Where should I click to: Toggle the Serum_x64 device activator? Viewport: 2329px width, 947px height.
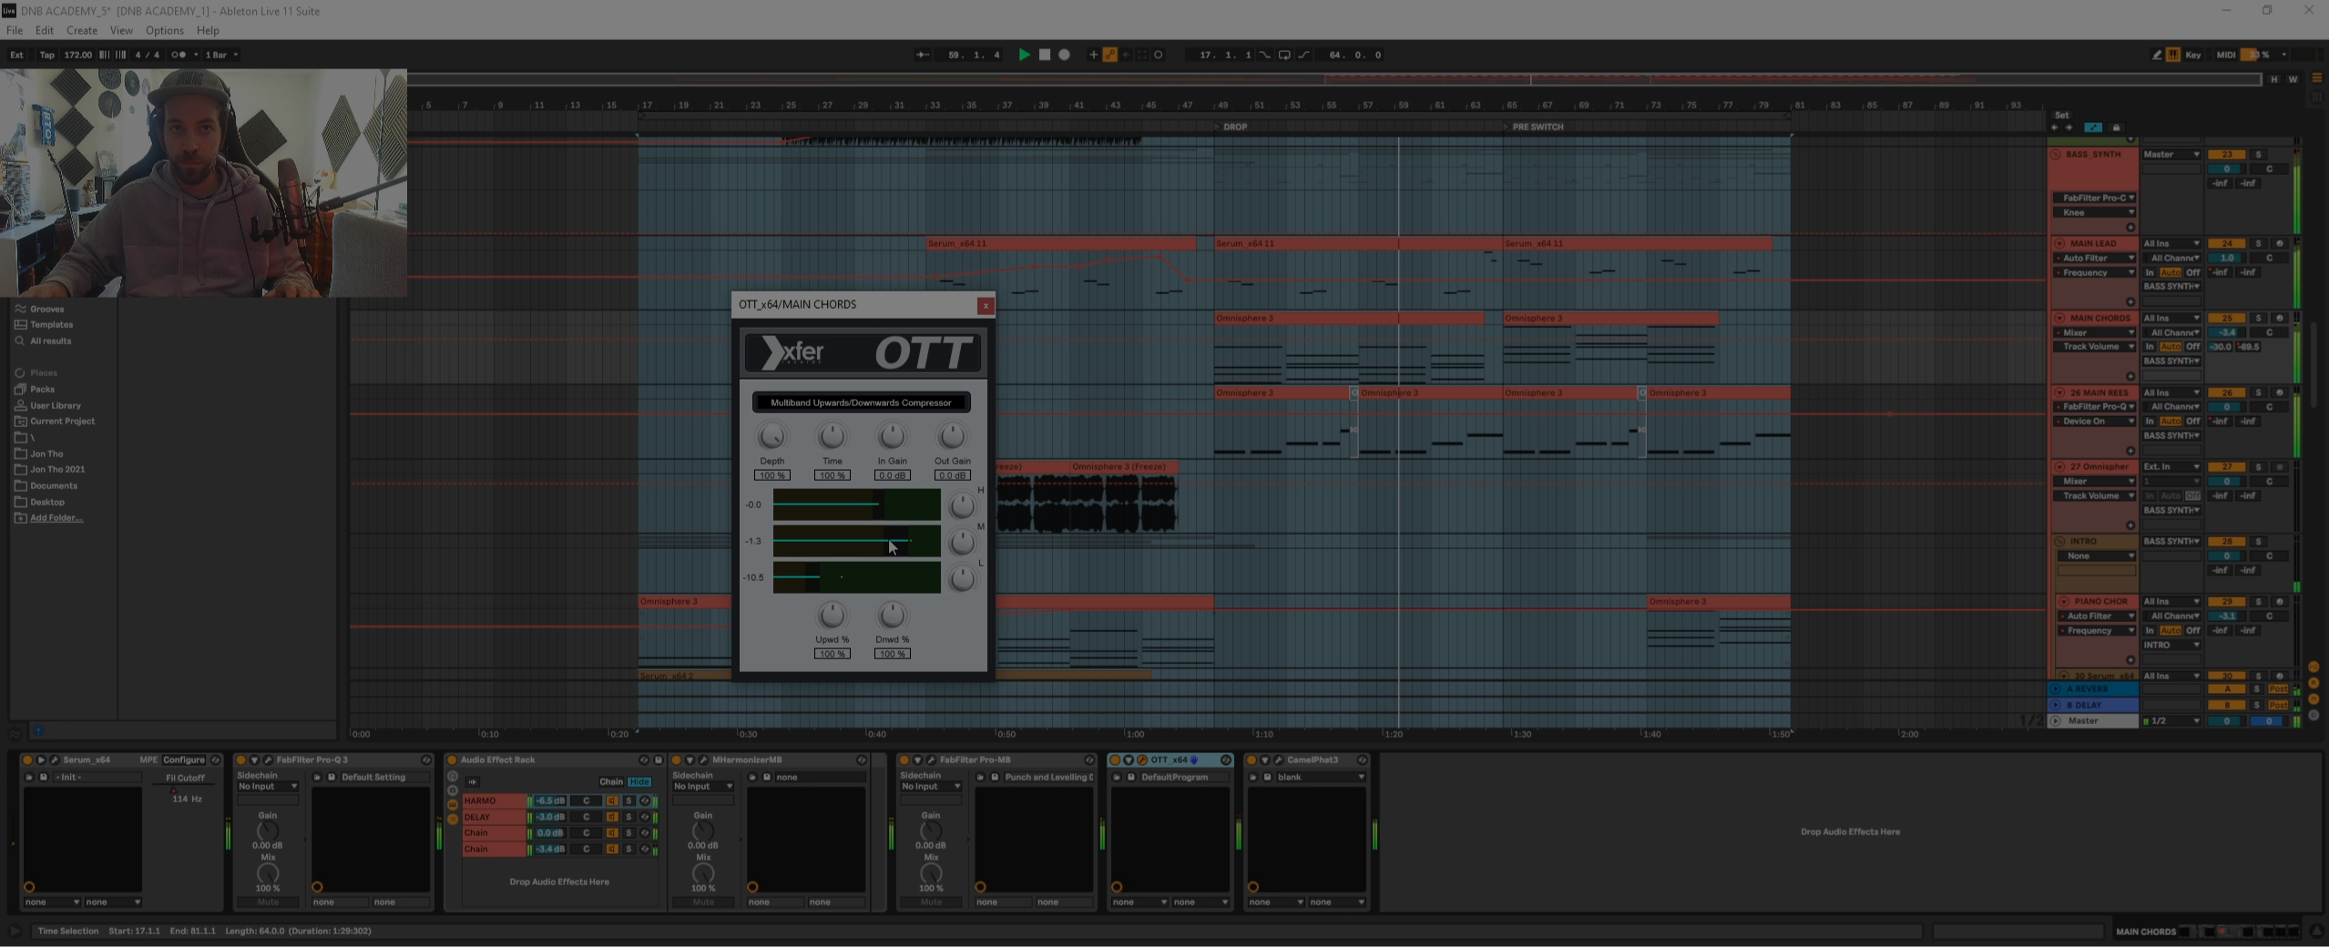click(x=27, y=759)
